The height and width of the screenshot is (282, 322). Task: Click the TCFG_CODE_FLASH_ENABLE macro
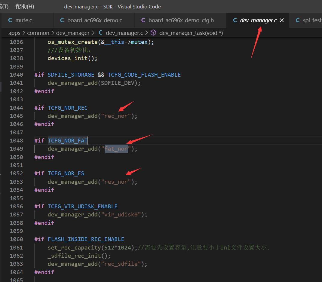(144, 75)
